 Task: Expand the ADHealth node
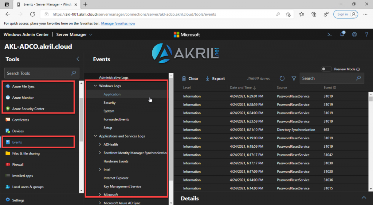point(100,144)
